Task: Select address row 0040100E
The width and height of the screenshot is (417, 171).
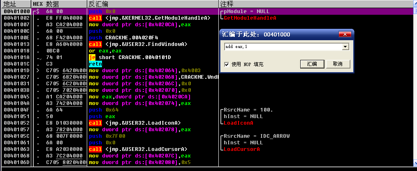Action: [16, 38]
